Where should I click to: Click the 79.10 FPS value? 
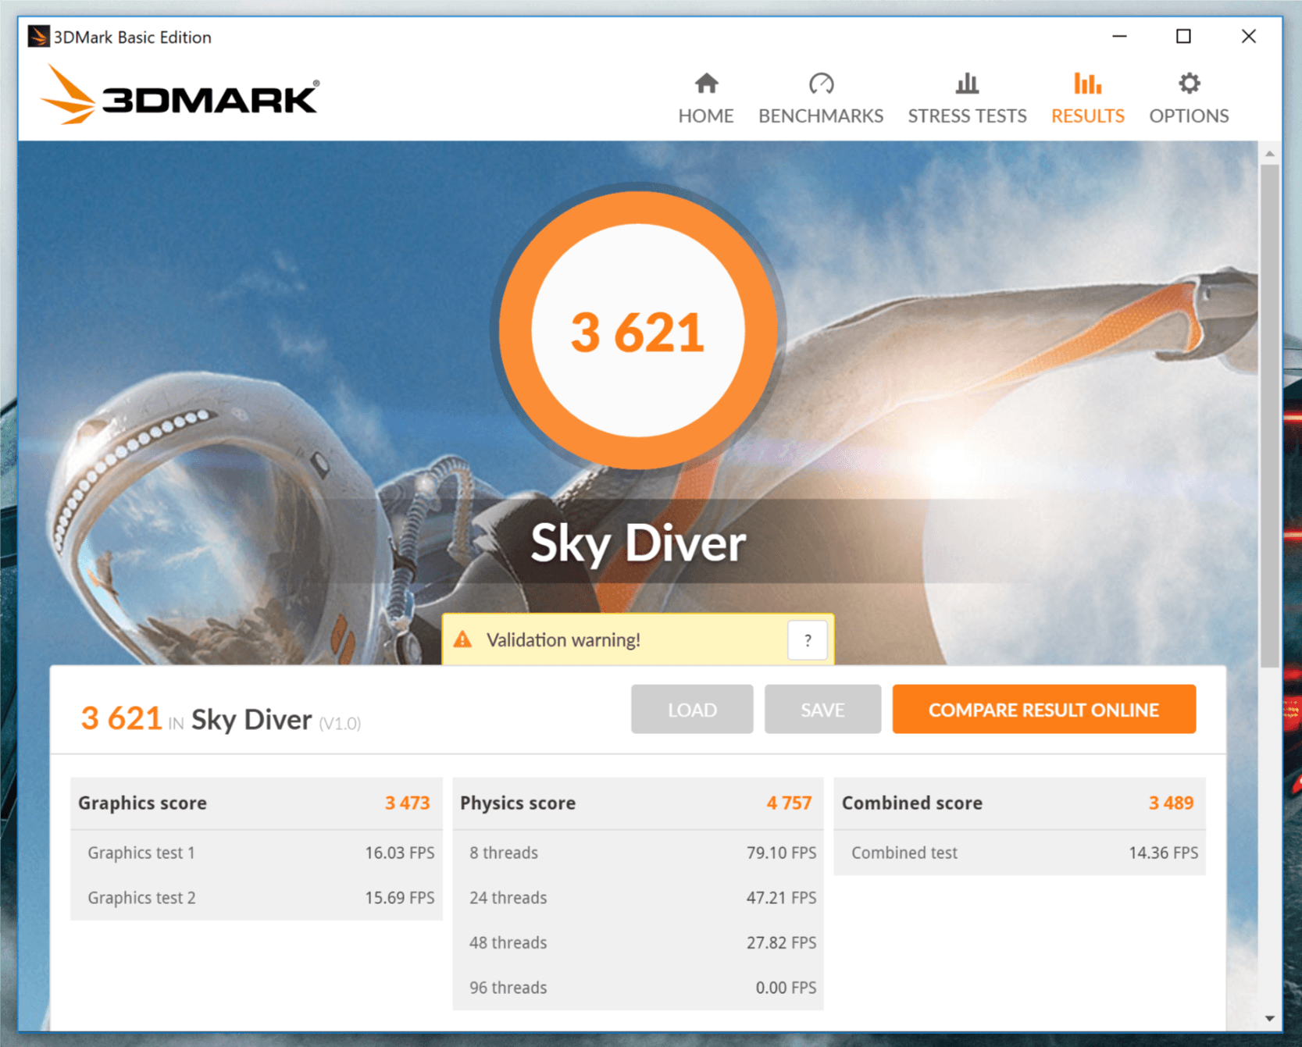tap(781, 853)
